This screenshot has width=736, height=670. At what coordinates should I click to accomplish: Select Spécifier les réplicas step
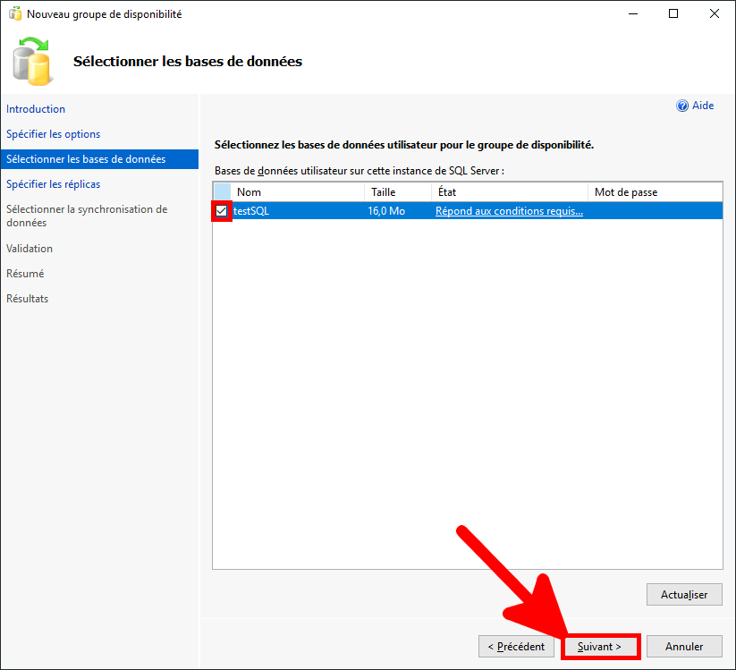pyautogui.click(x=53, y=184)
